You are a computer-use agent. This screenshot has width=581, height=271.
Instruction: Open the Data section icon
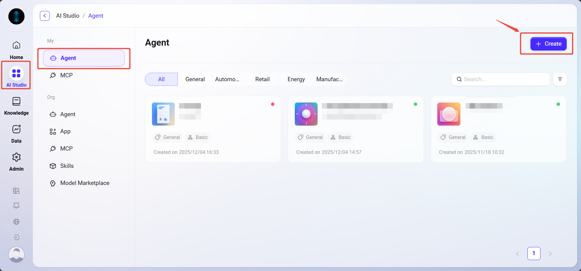pos(16,129)
